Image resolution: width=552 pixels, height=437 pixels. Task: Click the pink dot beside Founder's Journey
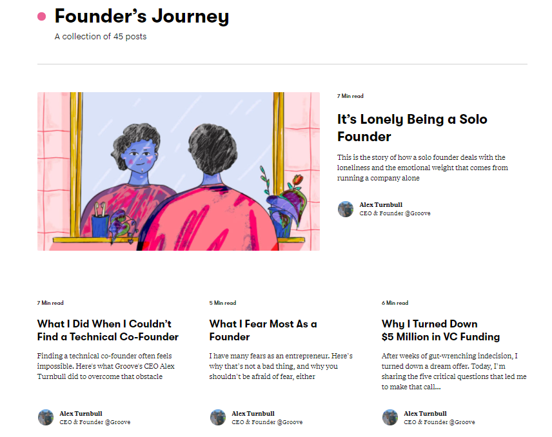coord(42,17)
